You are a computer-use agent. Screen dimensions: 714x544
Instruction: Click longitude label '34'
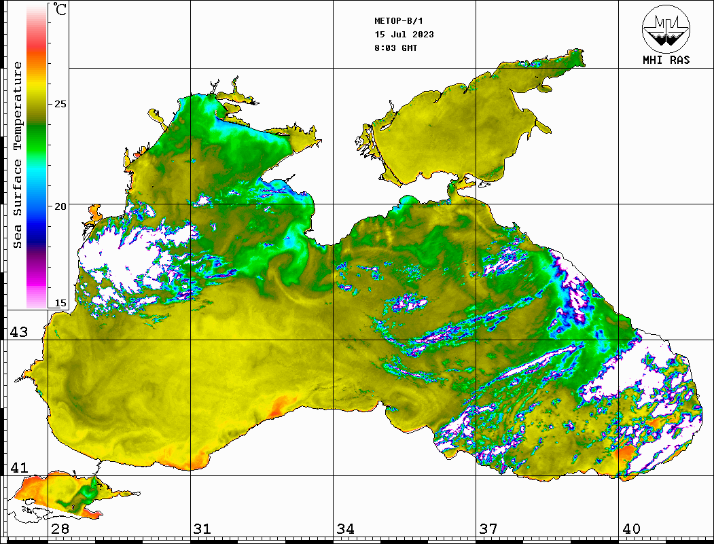pos(345,528)
